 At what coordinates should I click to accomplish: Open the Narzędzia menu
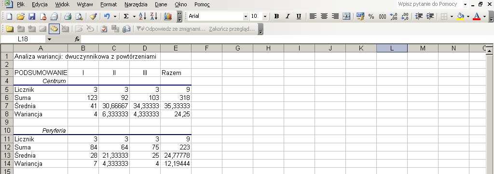pos(136,4)
